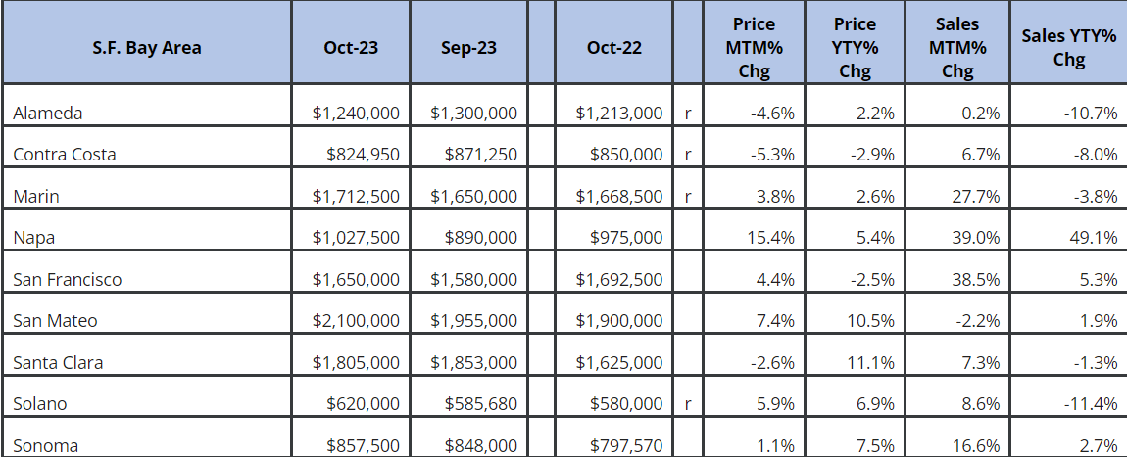Viewport: 1127px width, 457px height.
Task: Select Solano's -11.4% sales YTY value
Action: [x=1093, y=404]
